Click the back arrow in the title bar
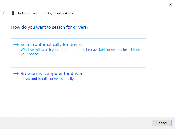 (x=4, y=13)
